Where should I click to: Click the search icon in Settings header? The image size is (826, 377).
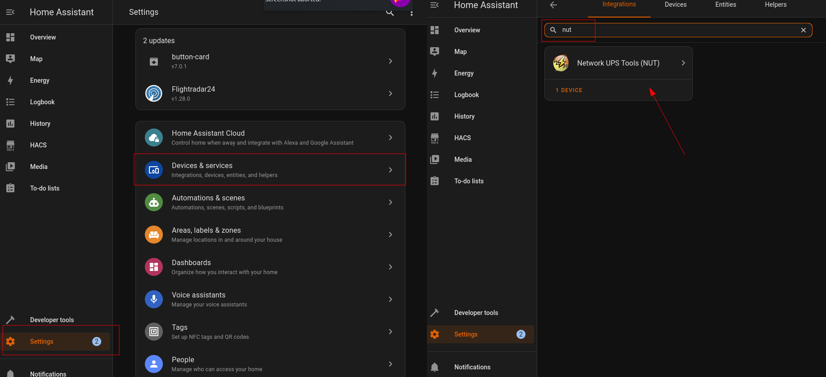(x=390, y=12)
